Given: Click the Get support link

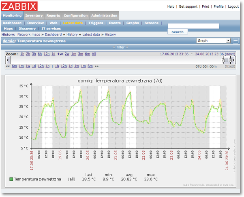Looking at the screenshot, I should click(188, 6).
